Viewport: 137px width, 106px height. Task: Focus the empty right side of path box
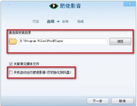[x=85, y=41]
